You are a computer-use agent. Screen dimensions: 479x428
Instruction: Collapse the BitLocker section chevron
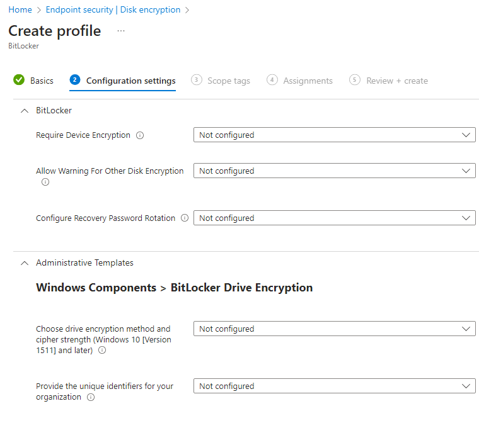(25, 111)
